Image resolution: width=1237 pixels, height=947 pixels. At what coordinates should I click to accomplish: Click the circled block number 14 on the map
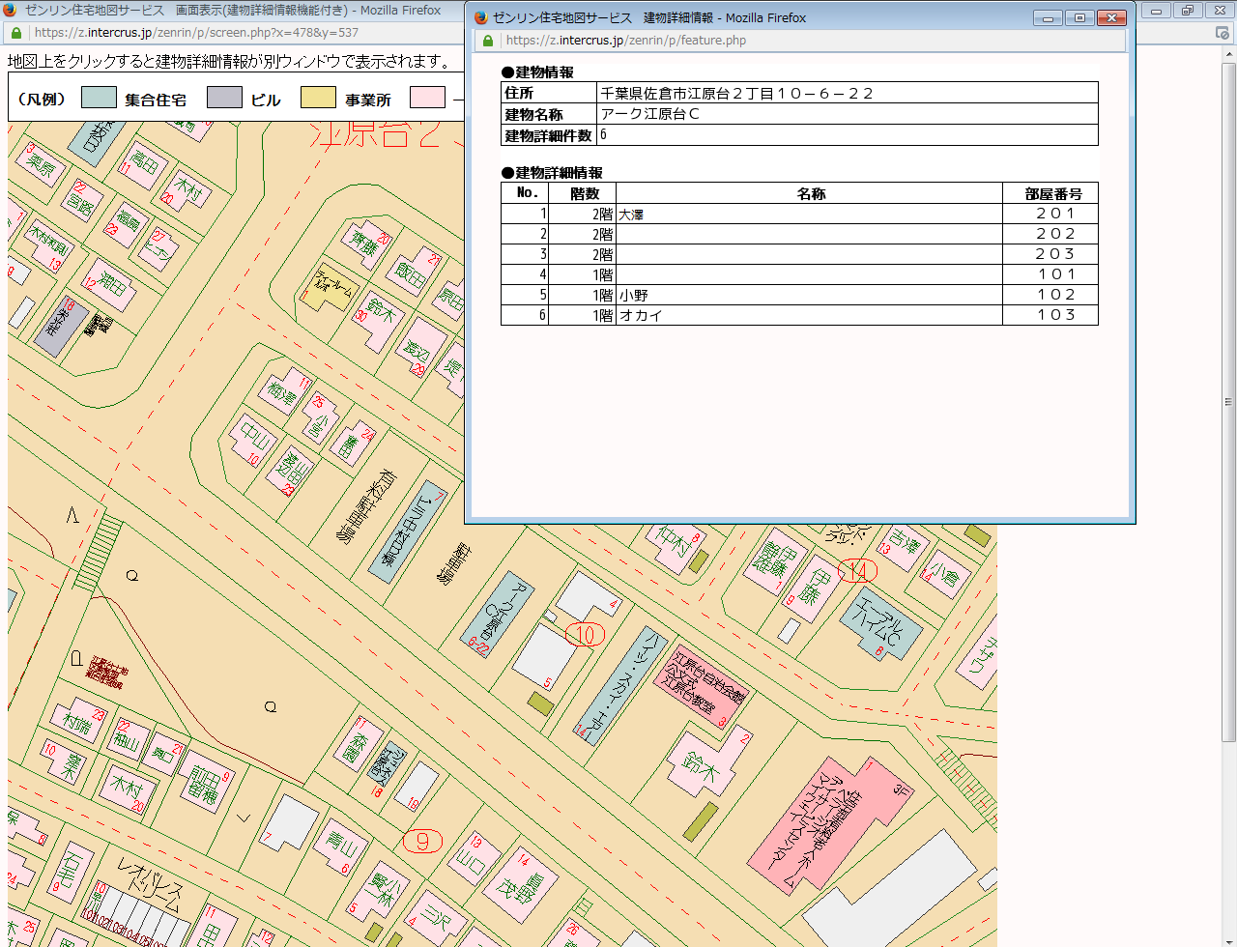pos(857,571)
